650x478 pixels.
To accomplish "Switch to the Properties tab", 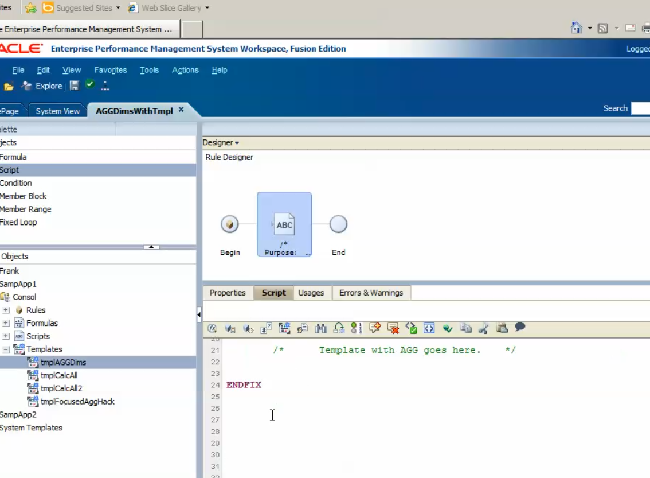I will tap(228, 293).
